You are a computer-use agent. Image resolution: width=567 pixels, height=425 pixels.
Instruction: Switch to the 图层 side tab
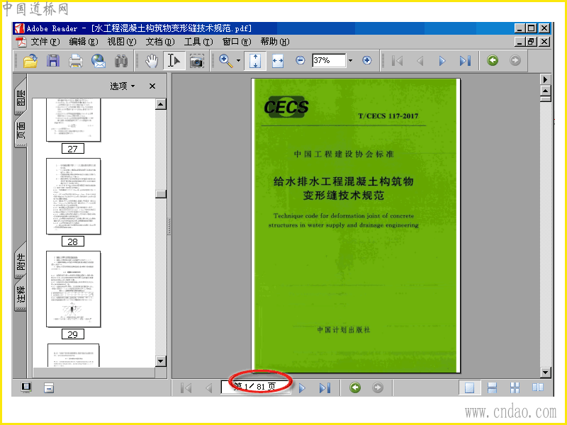click(21, 97)
